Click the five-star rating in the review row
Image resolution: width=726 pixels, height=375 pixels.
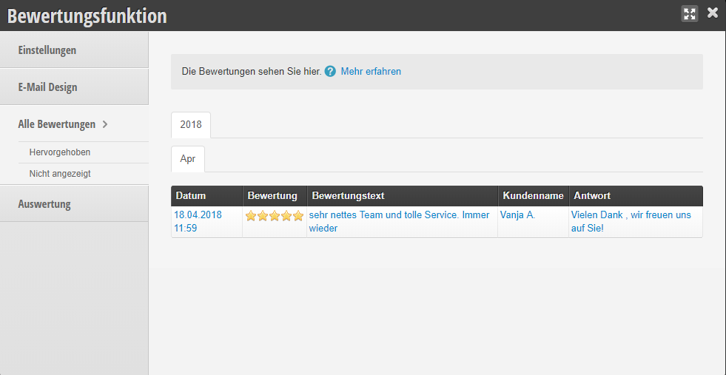(274, 216)
